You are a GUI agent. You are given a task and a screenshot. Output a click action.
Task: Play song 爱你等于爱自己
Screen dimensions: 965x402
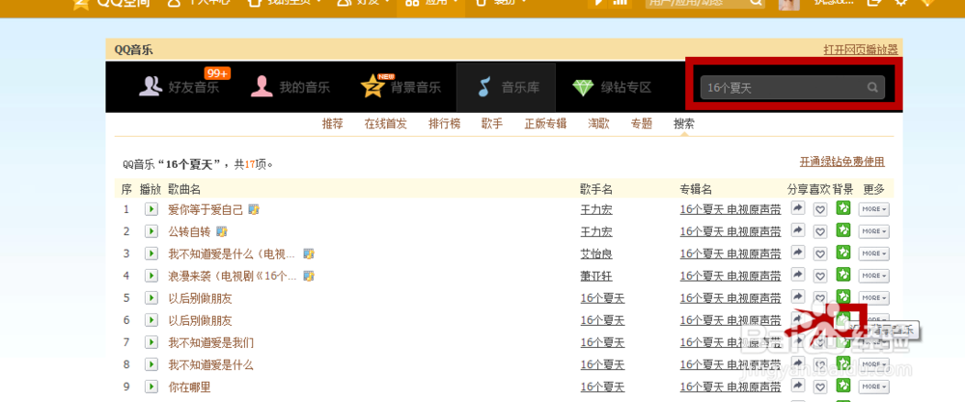(x=151, y=209)
